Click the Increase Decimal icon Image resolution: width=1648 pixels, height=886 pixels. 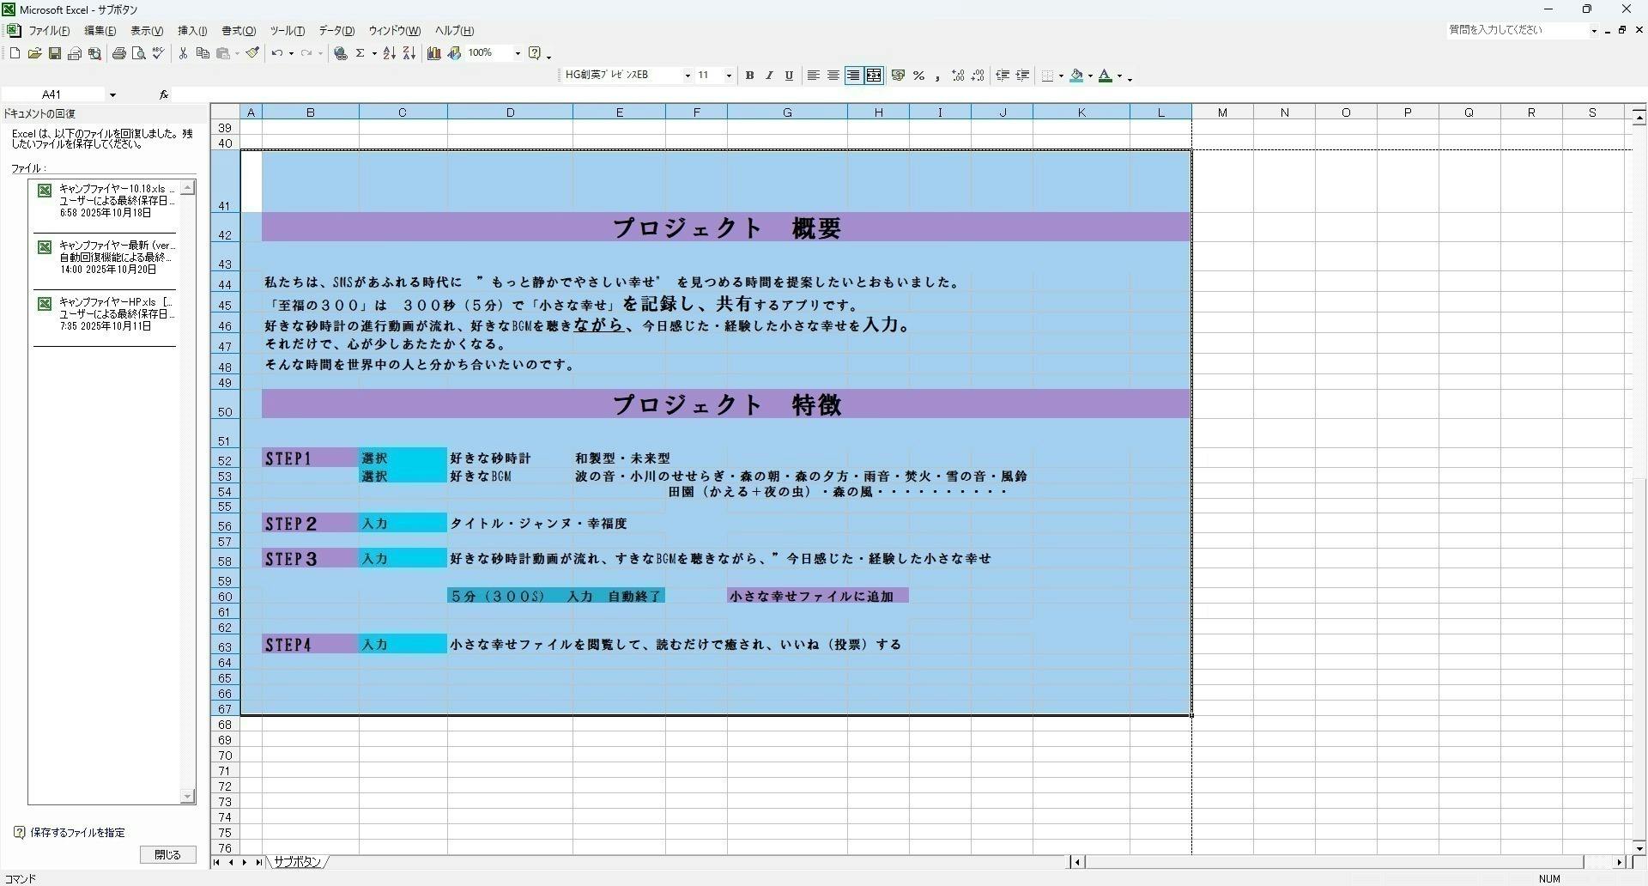[958, 76]
